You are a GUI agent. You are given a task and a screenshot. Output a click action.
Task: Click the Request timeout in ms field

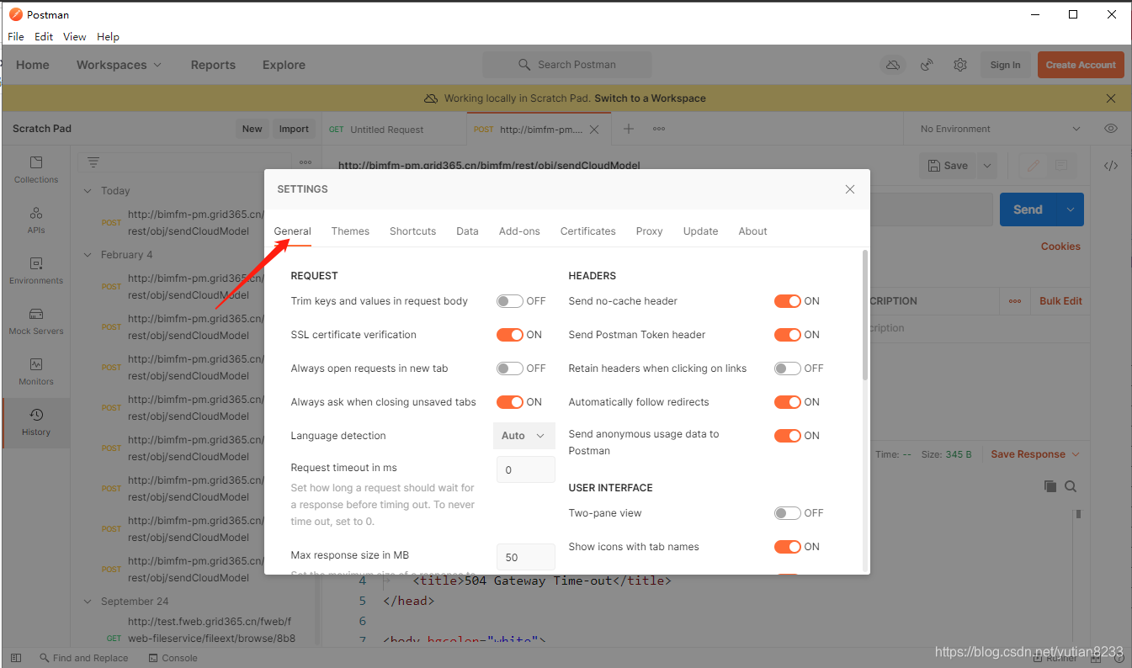point(525,469)
